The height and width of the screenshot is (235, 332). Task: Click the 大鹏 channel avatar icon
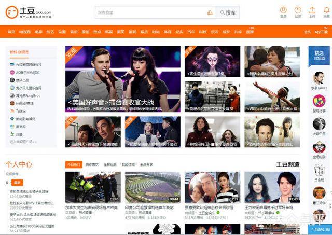pyautogui.click(x=319, y=123)
